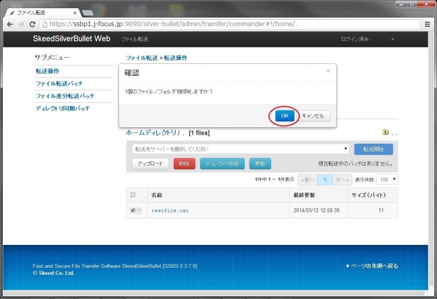
Task: Click the browser reload icon
Action: tap(32, 24)
